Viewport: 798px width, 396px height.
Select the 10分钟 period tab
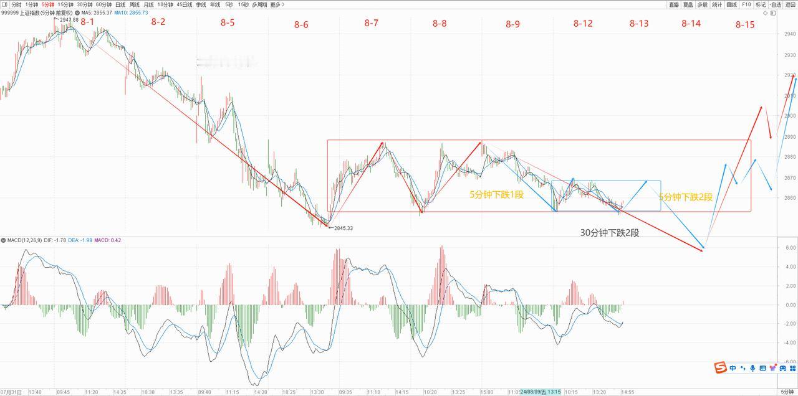tap(165, 4)
